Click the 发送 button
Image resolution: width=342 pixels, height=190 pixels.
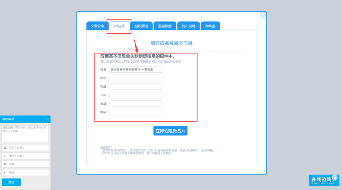click(12, 182)
